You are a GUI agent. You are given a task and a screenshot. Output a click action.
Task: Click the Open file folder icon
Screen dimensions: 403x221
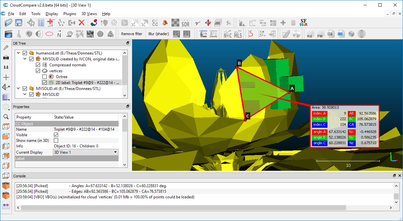[9, 23]
